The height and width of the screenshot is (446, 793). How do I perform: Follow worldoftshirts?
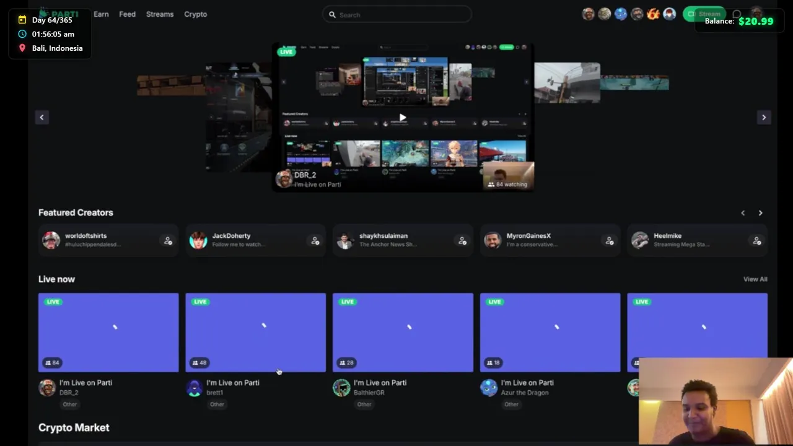point(167,240)
